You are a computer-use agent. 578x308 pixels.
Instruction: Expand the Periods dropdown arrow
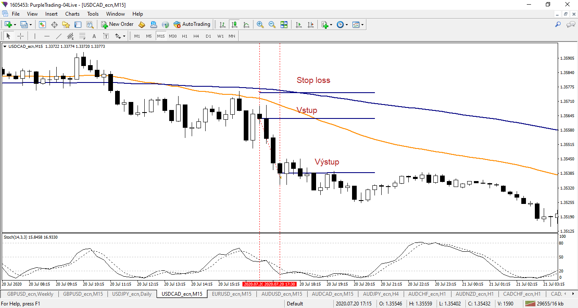tap(347, 25)
